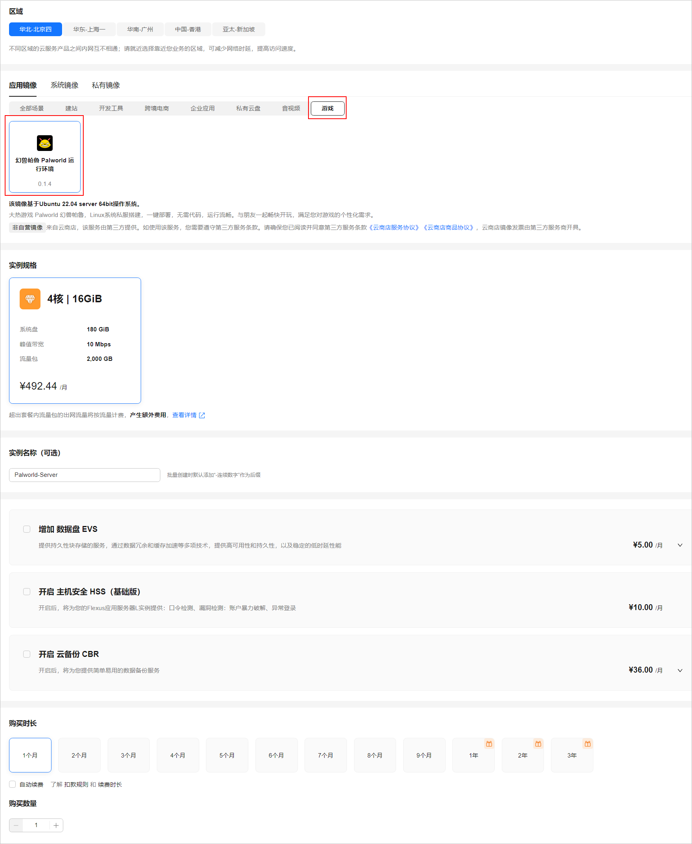Image resolution: width=692 pixels, height=844 pixels.
Task: Select the 私有云盘 category tab
Action: pos(248,108)
